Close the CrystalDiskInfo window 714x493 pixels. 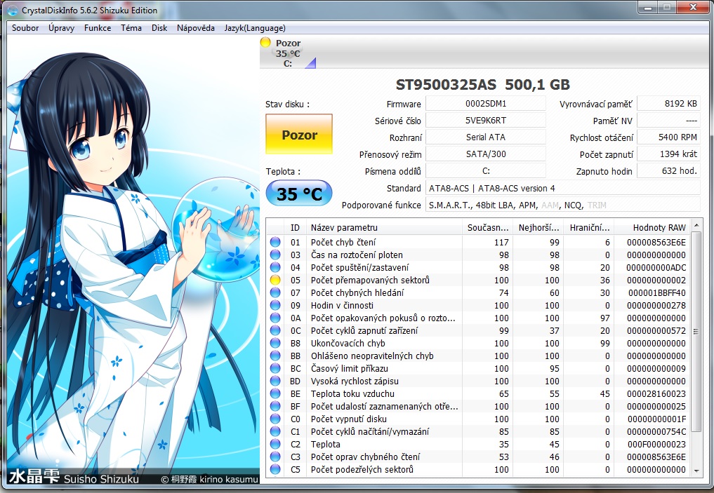[x=693, y=8]
